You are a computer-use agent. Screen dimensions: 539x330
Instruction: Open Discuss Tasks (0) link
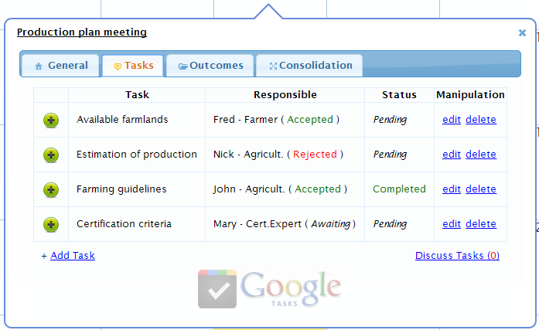[457, 256]
